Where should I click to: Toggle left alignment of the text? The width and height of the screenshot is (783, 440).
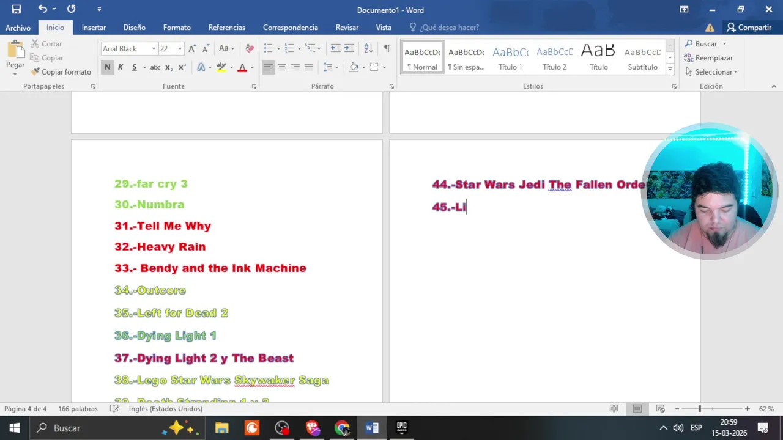point(269,67)
